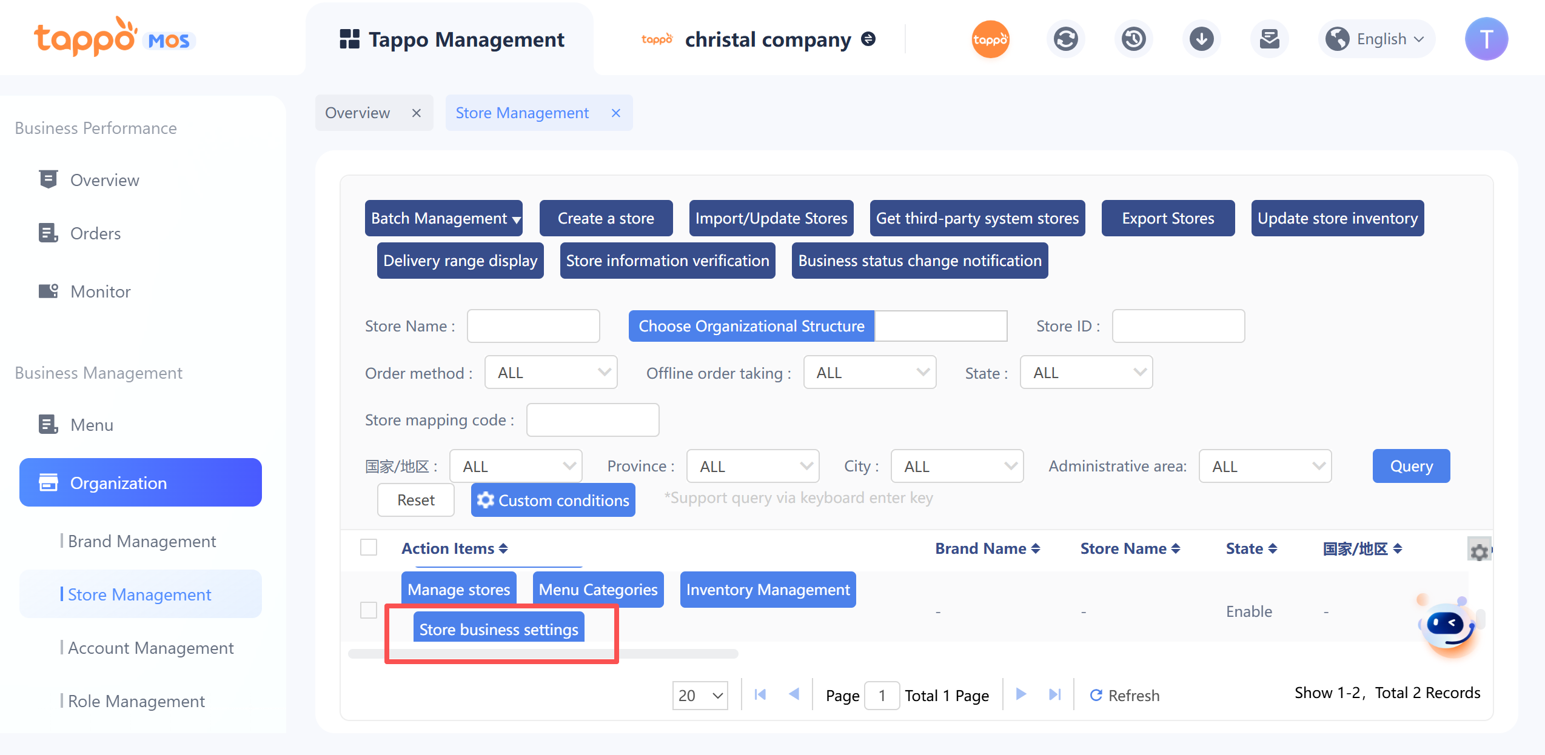
Task: Click the download arrow icon
Action: pos(1201,39)
